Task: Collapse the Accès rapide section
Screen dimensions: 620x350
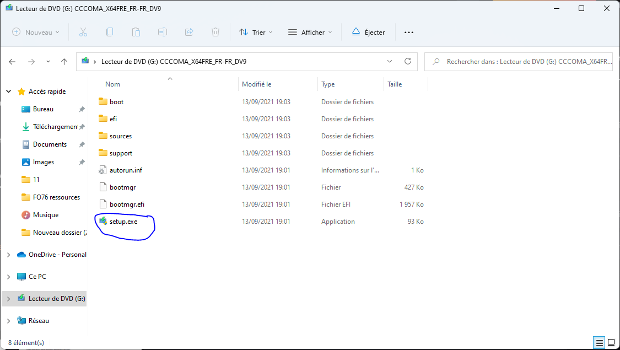Action: click(9, 91)
